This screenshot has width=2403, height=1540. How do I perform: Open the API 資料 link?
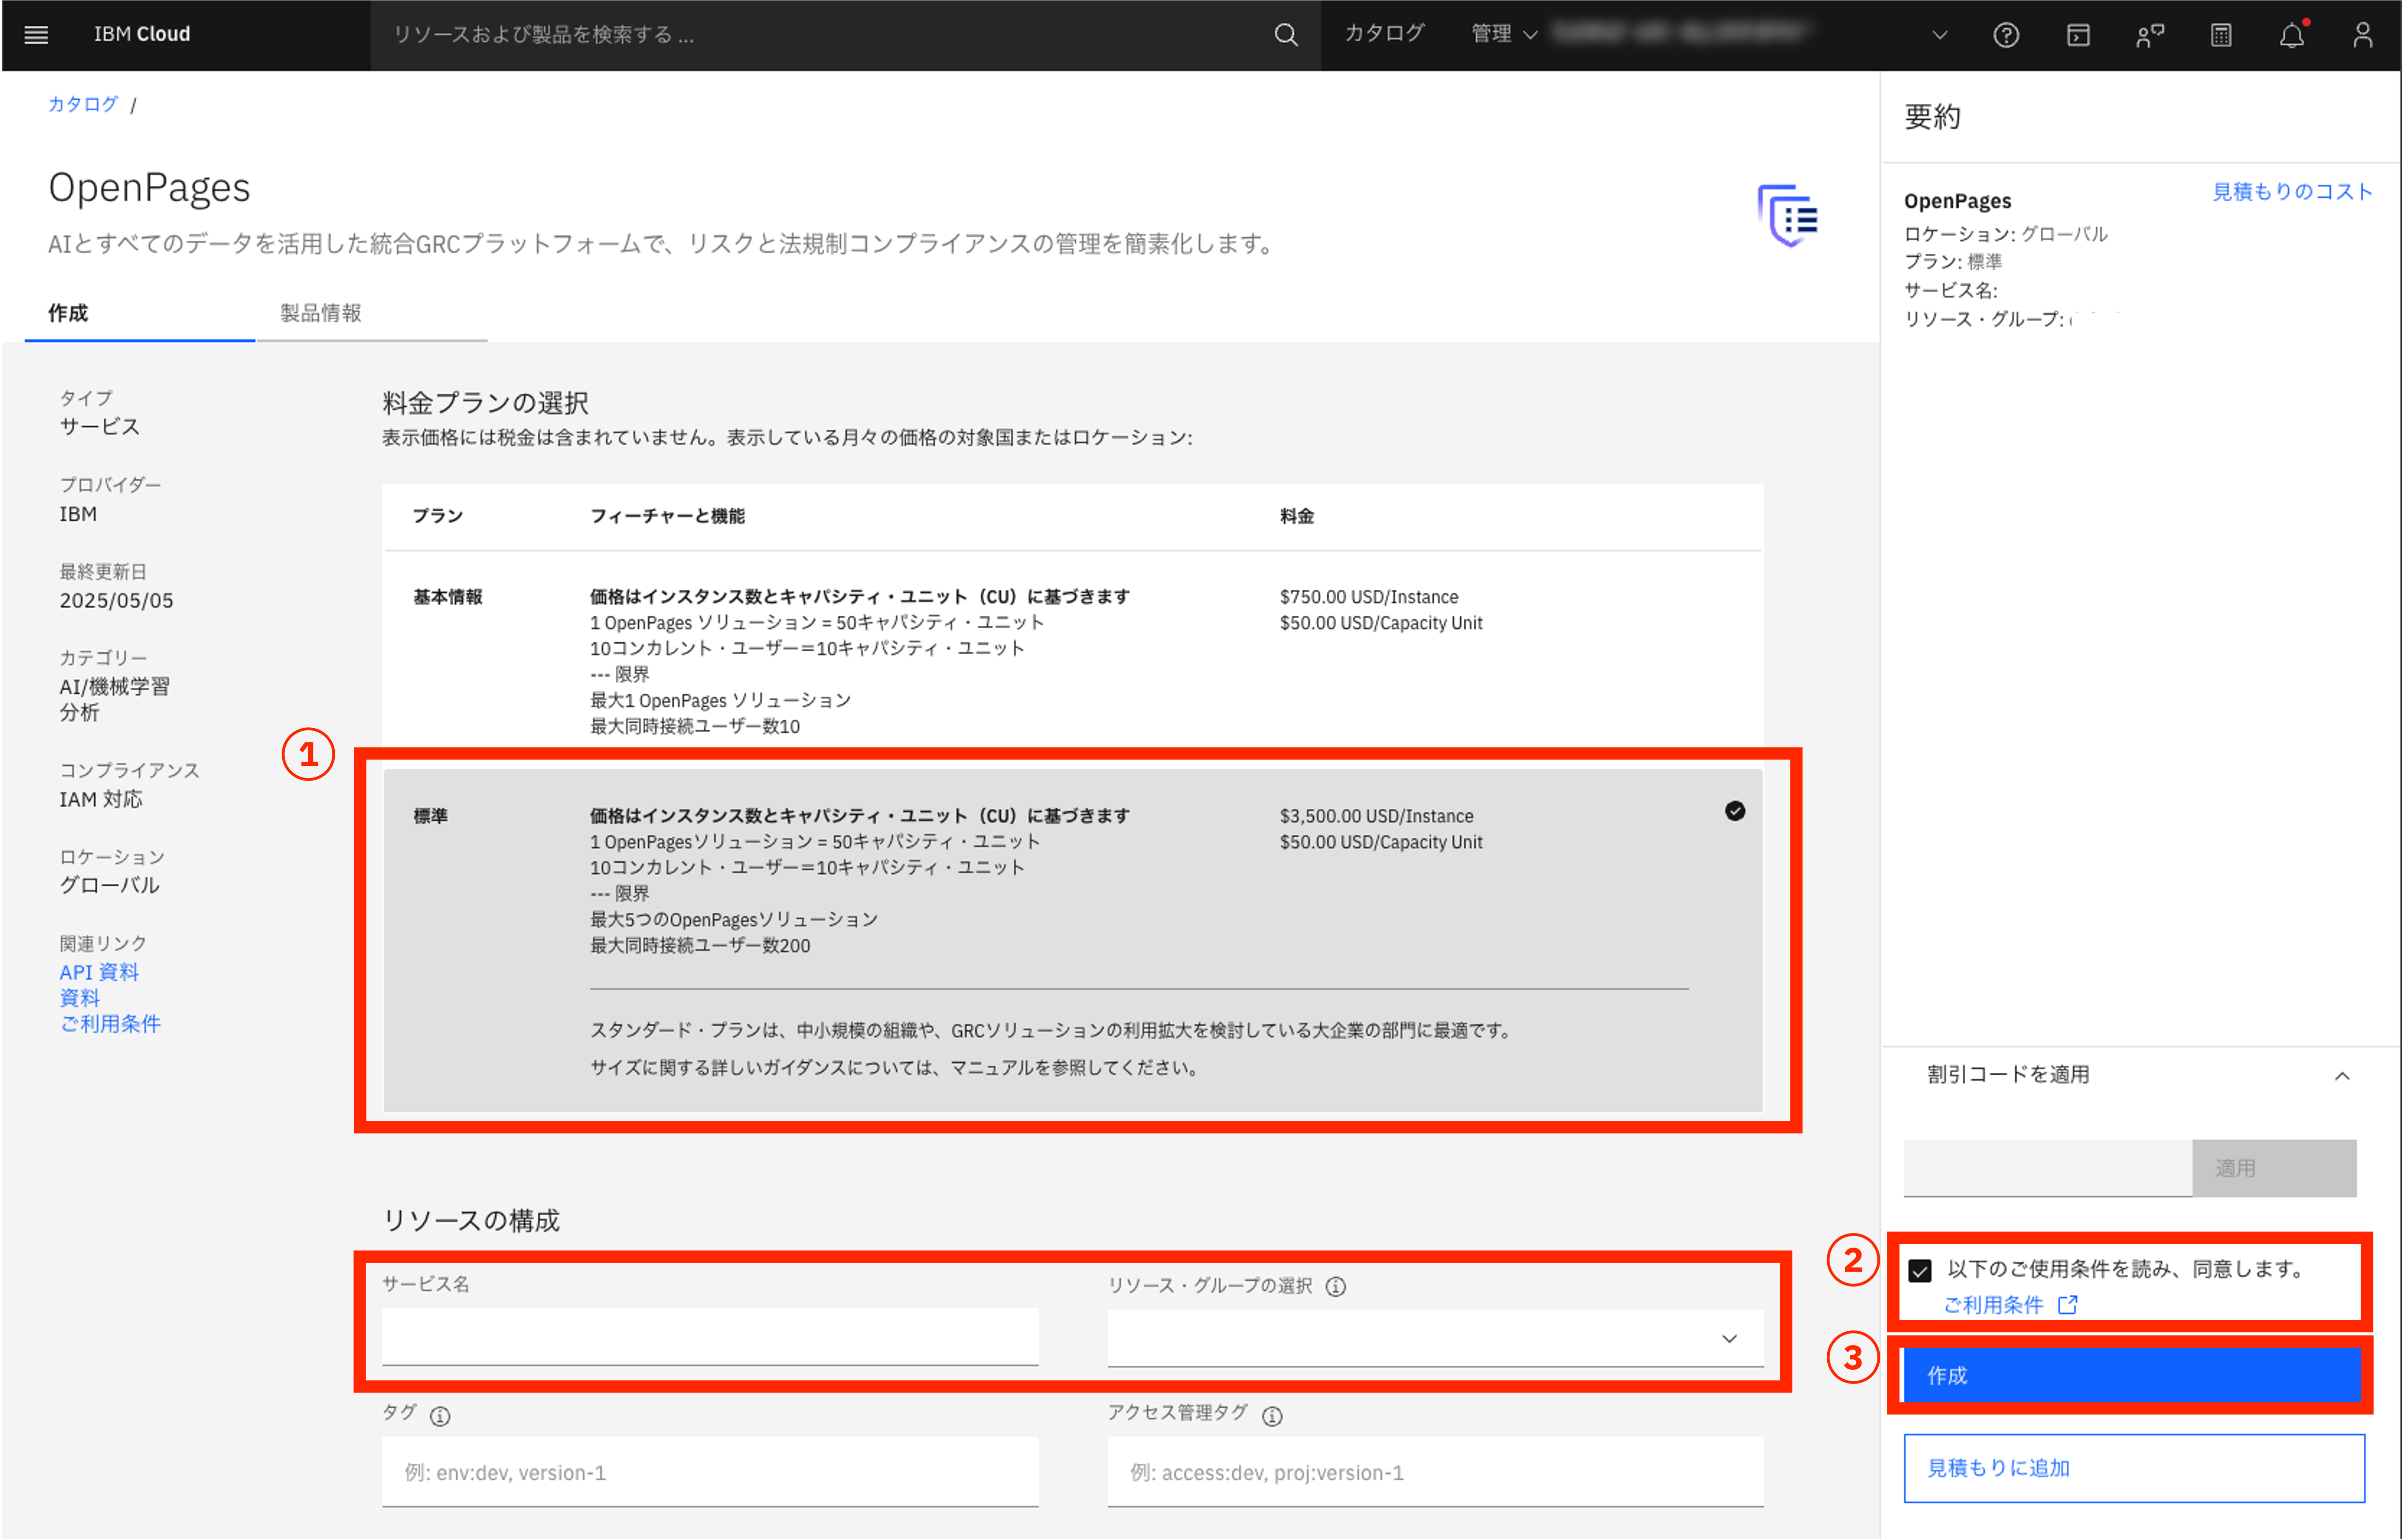point(99,972)
